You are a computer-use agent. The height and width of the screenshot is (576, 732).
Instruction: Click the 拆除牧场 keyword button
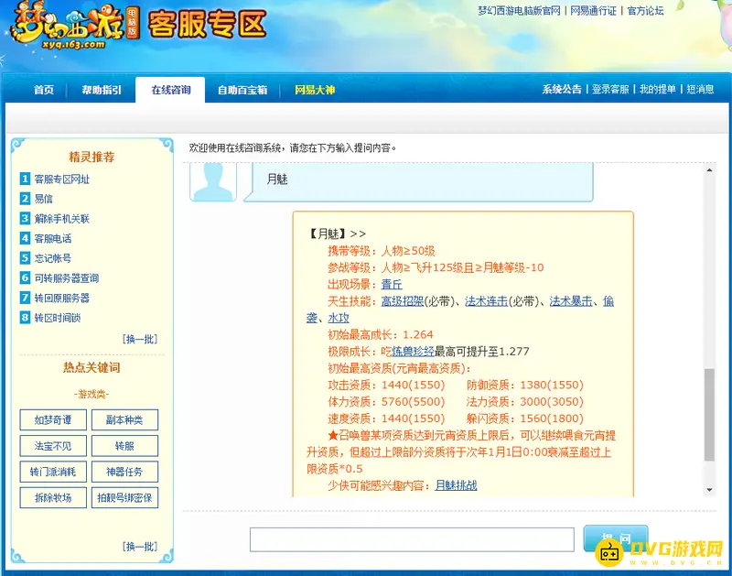click(53, 497)
